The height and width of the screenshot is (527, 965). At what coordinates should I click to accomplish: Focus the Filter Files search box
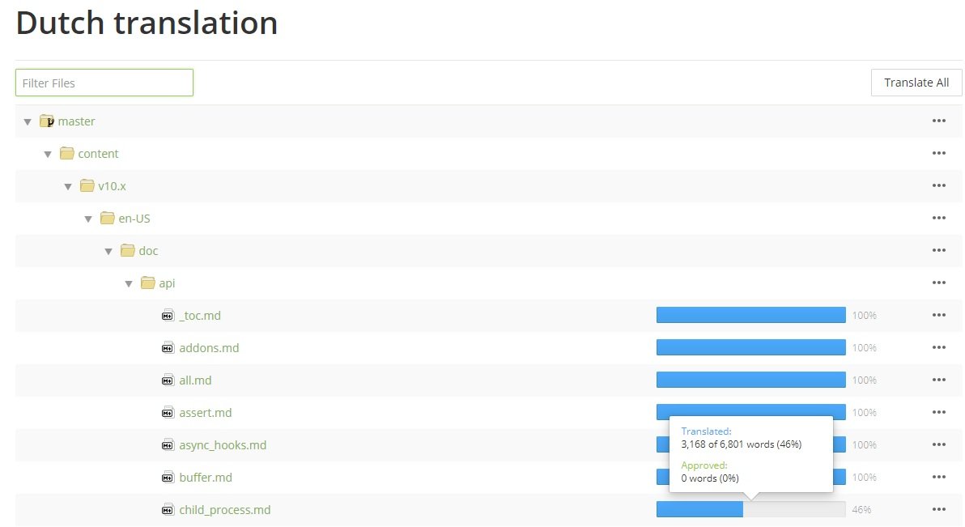[x=104, y=83]
